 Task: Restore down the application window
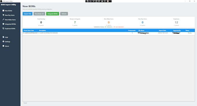tap(190, 1)
